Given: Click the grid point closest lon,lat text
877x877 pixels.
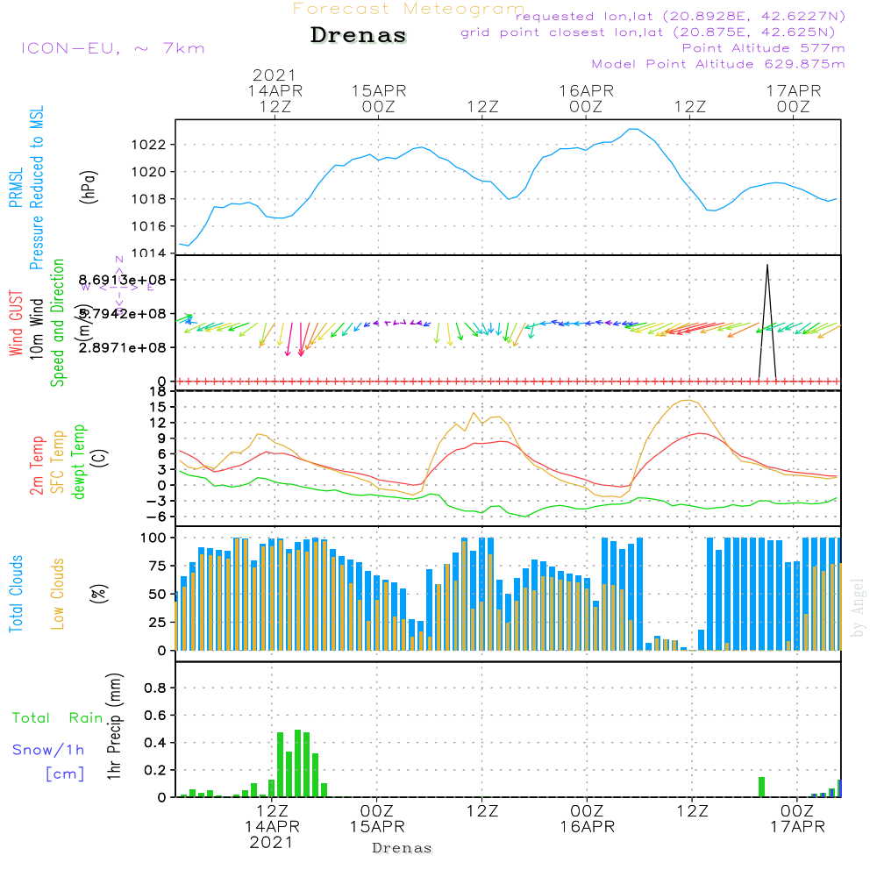Looking at the screenshot, I should pyautogui.click(x=648, y=32).
